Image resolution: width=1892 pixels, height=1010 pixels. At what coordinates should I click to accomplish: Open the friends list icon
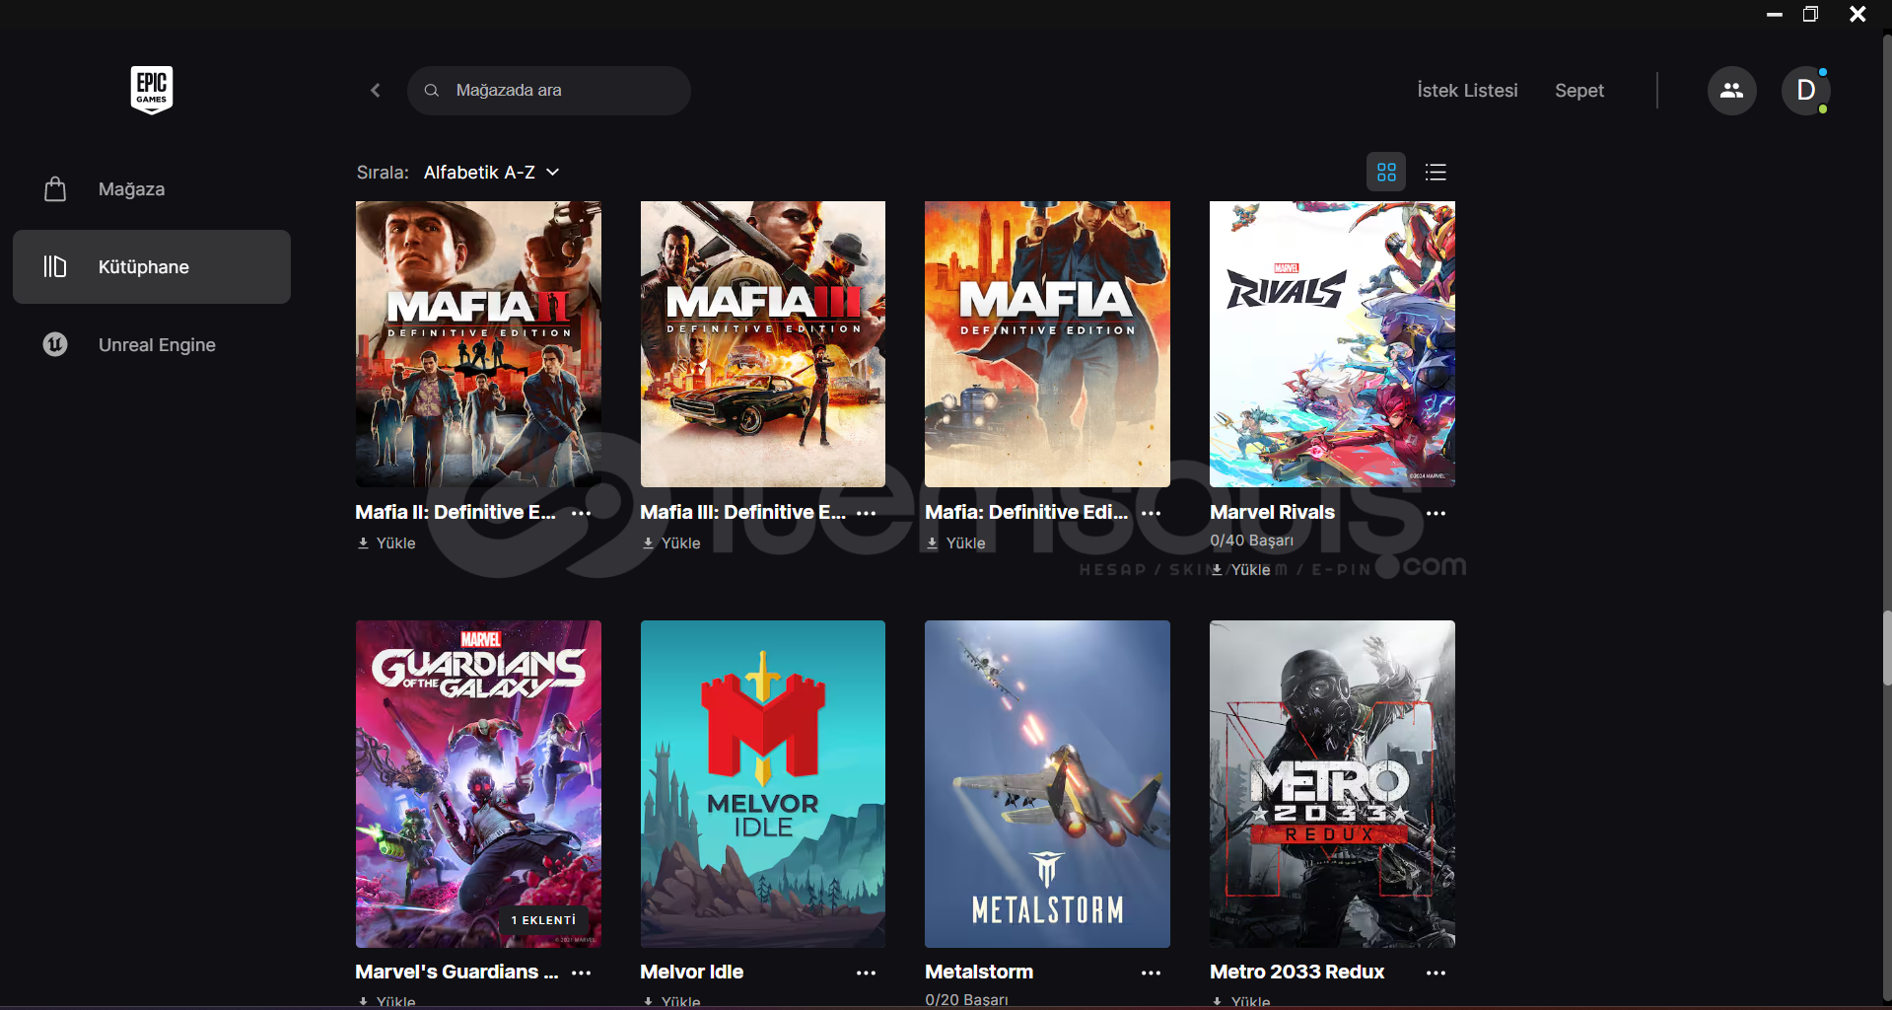[1731, 91]
